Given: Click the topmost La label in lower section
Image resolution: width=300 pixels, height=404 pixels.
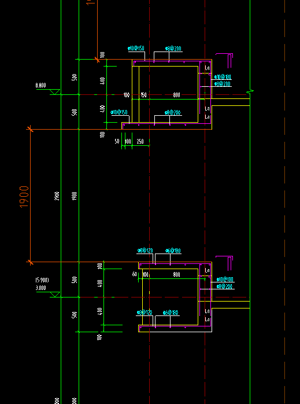Looking at the screenshot, I should click(x=208, y=270).
